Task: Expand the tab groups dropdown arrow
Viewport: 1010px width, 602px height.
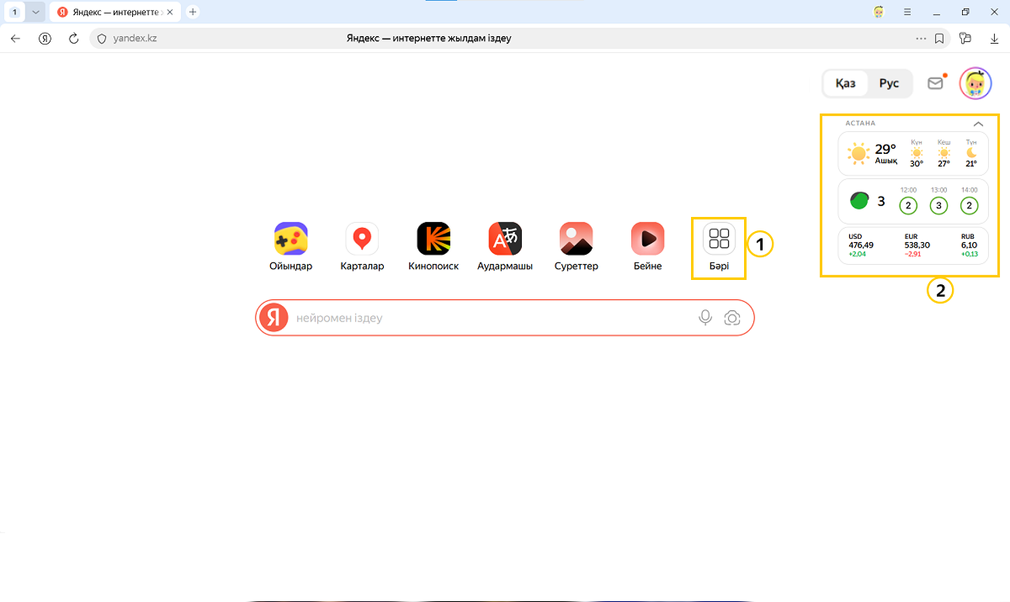Action: [x=35, y=12]
